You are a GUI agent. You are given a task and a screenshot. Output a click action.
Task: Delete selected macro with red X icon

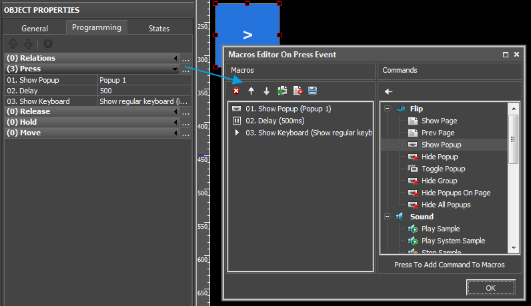(x=236, y=91)
